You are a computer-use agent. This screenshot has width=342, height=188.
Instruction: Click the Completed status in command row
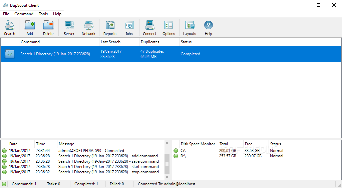click(x=191, y=54)
